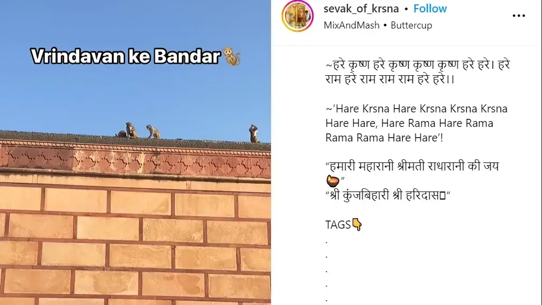Viewport: 542px width, 305px height.
Task: Click the pointing-down hand emoji after TAGS
Action: 357,225
